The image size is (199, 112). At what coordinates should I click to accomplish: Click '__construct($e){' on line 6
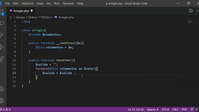(x=70, y=43)
